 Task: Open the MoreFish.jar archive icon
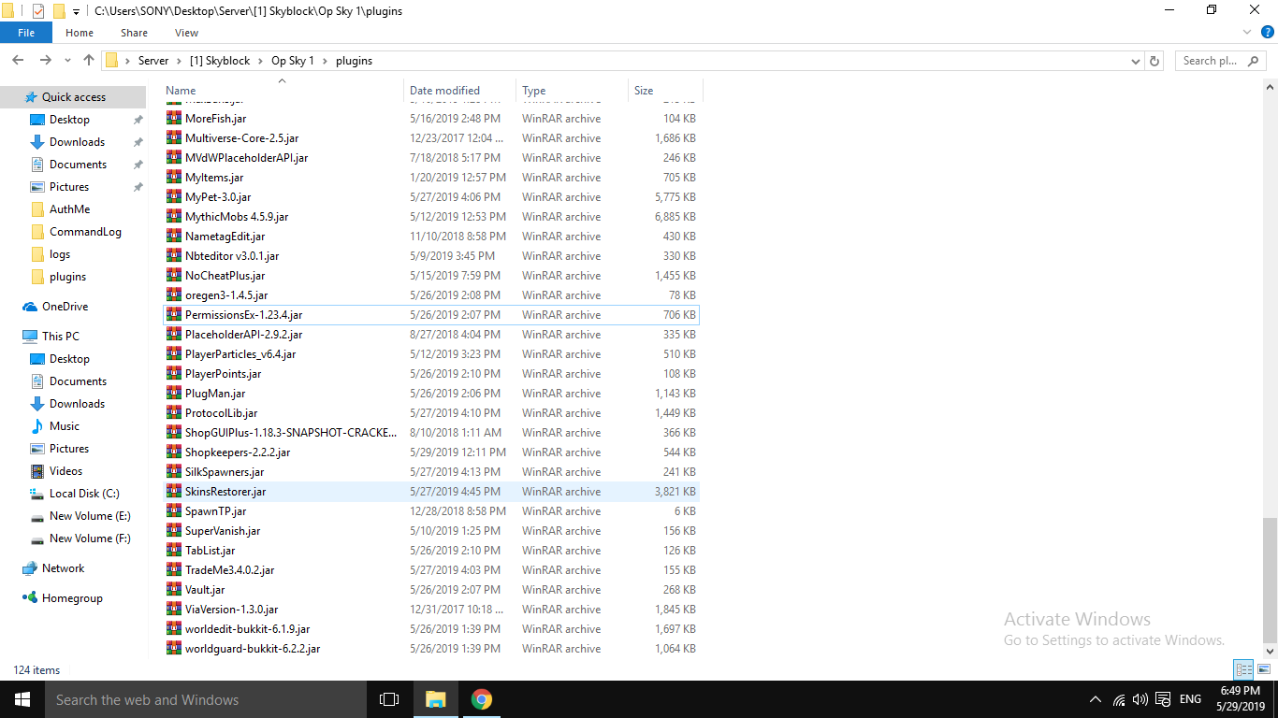[x=174, y=119]
